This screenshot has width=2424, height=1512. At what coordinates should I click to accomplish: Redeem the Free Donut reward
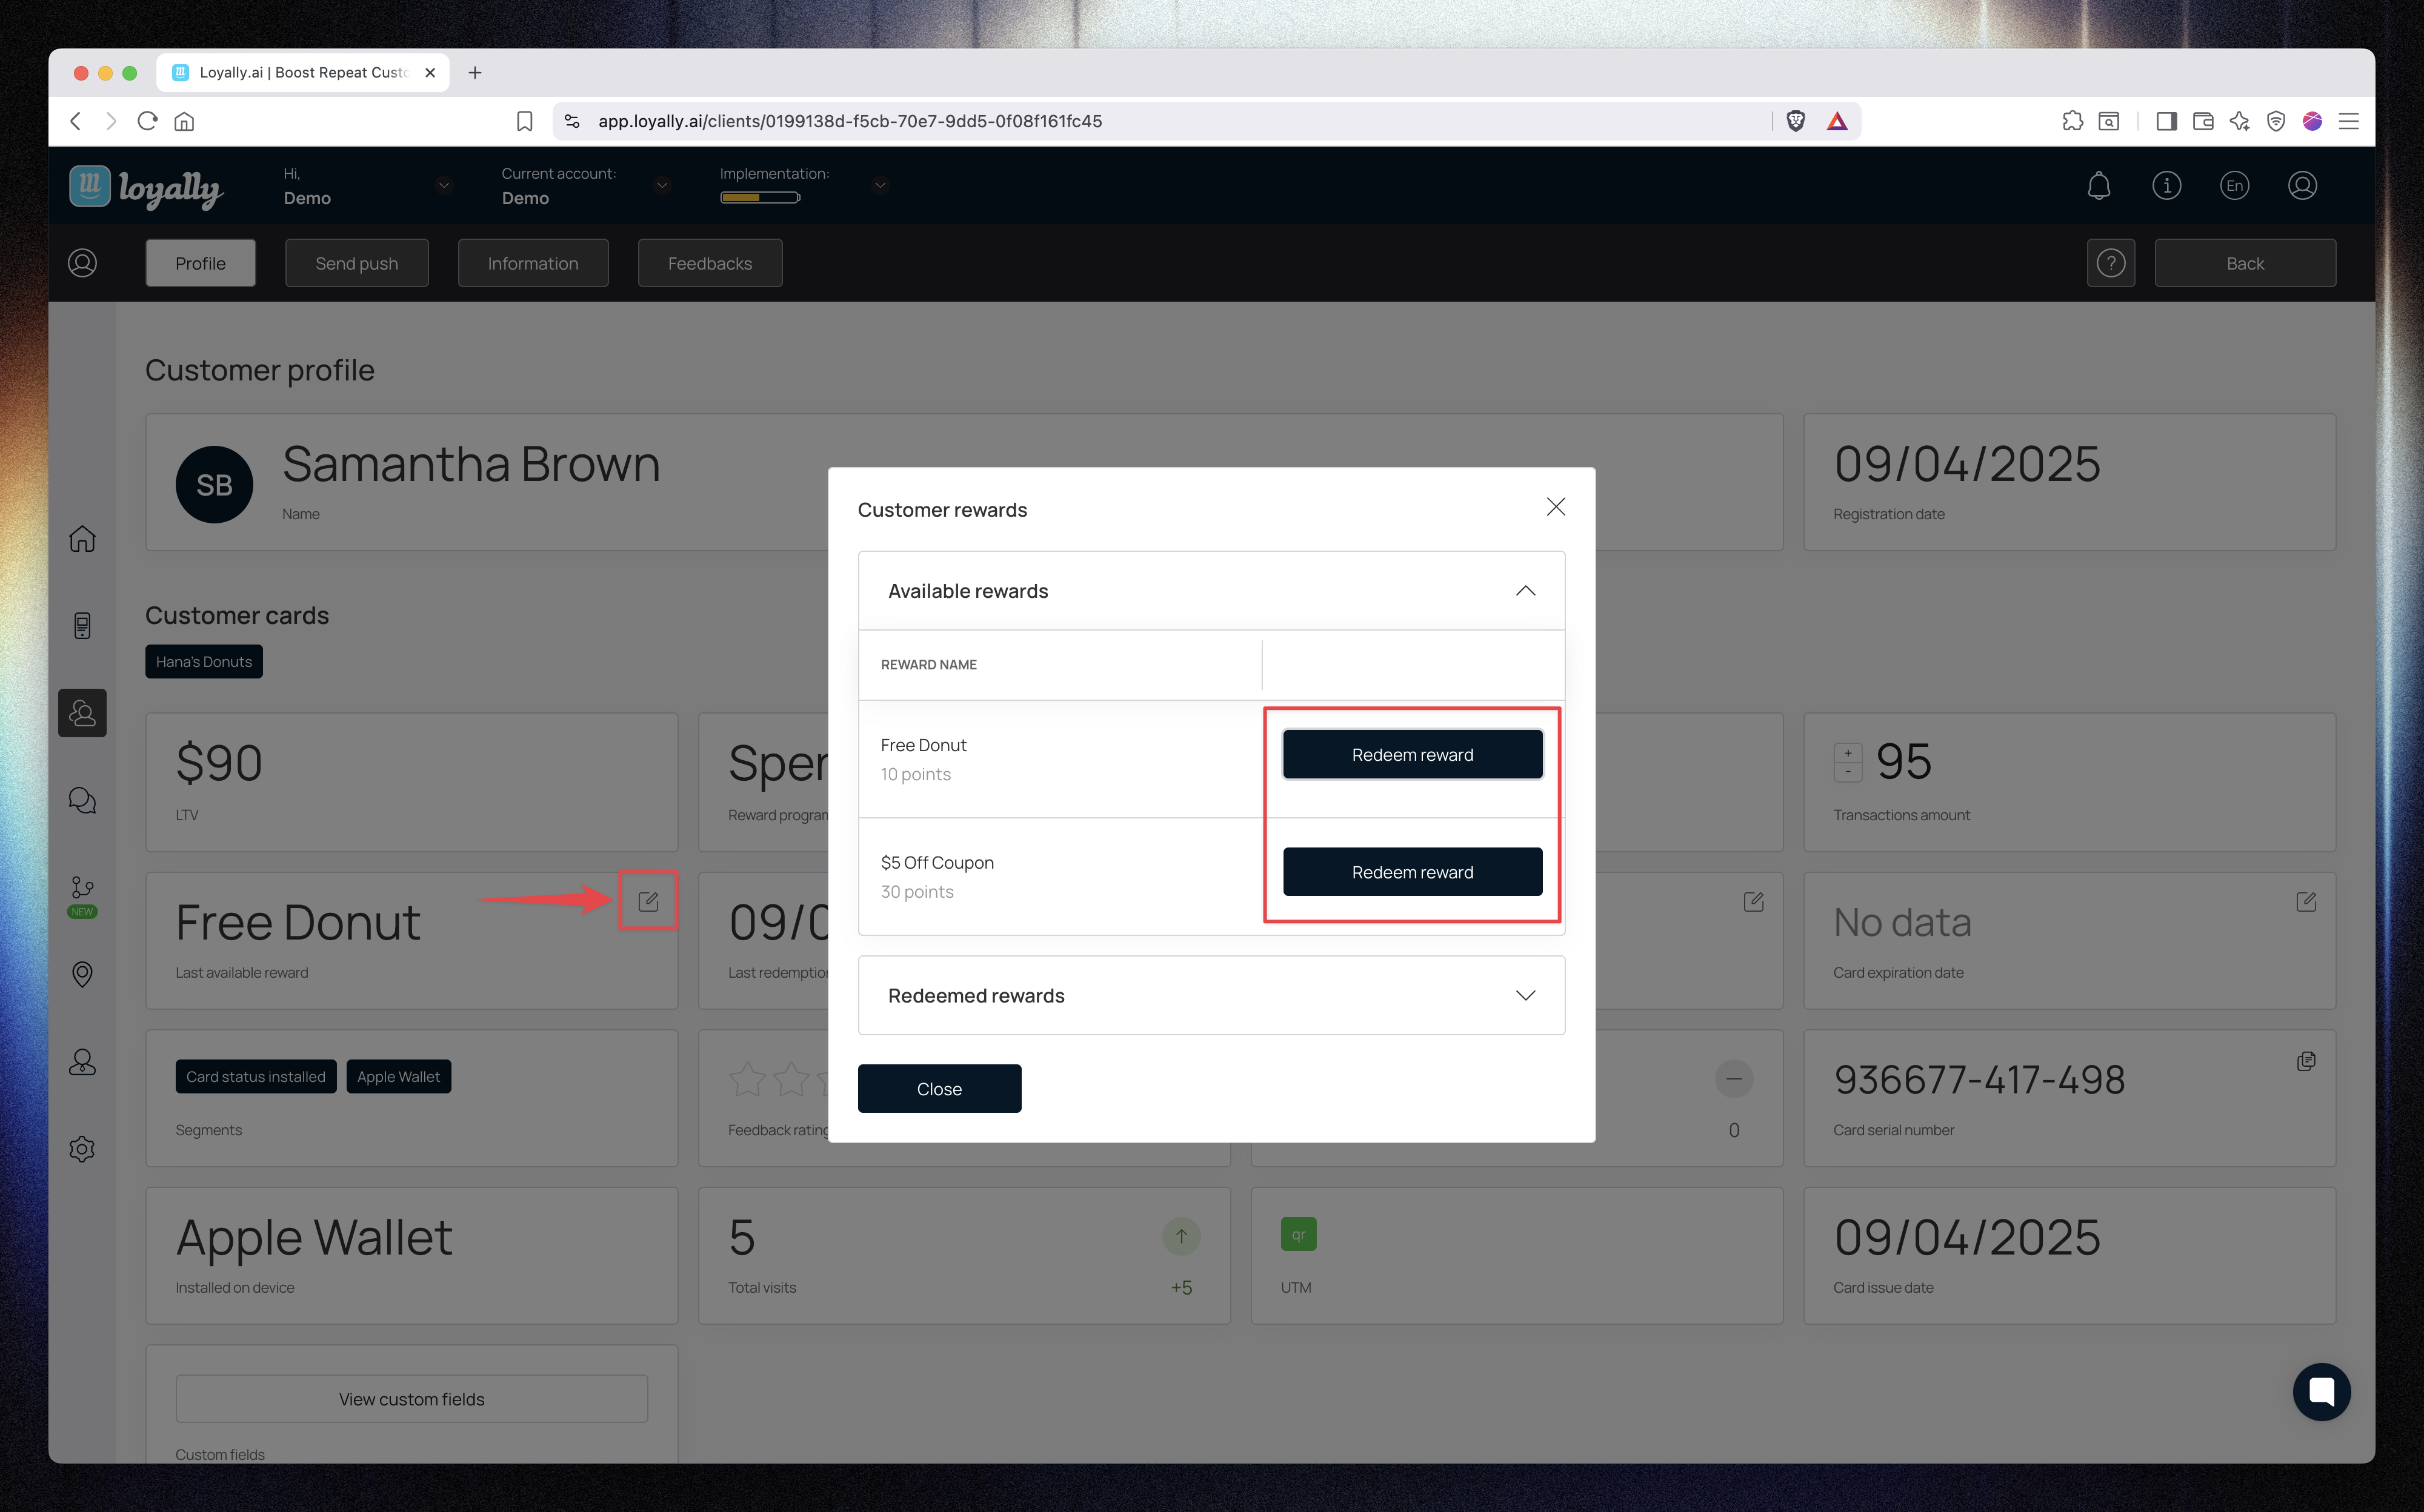click(1411, 755)
